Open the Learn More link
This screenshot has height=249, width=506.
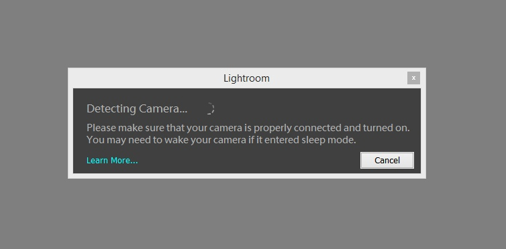point(112,160)
